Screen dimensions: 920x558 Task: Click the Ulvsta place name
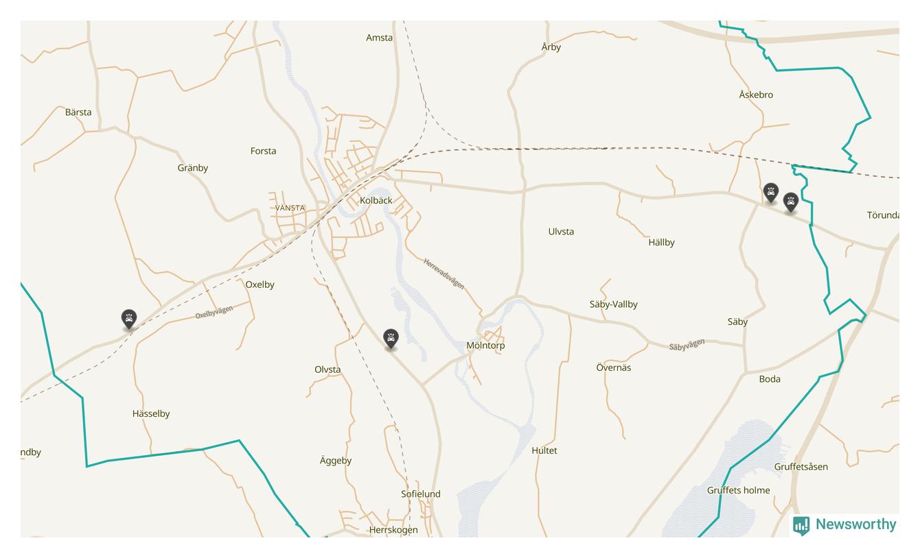[561, 232]
